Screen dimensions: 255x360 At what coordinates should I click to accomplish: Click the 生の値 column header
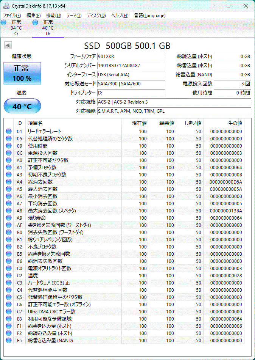[x=224, y=123]
